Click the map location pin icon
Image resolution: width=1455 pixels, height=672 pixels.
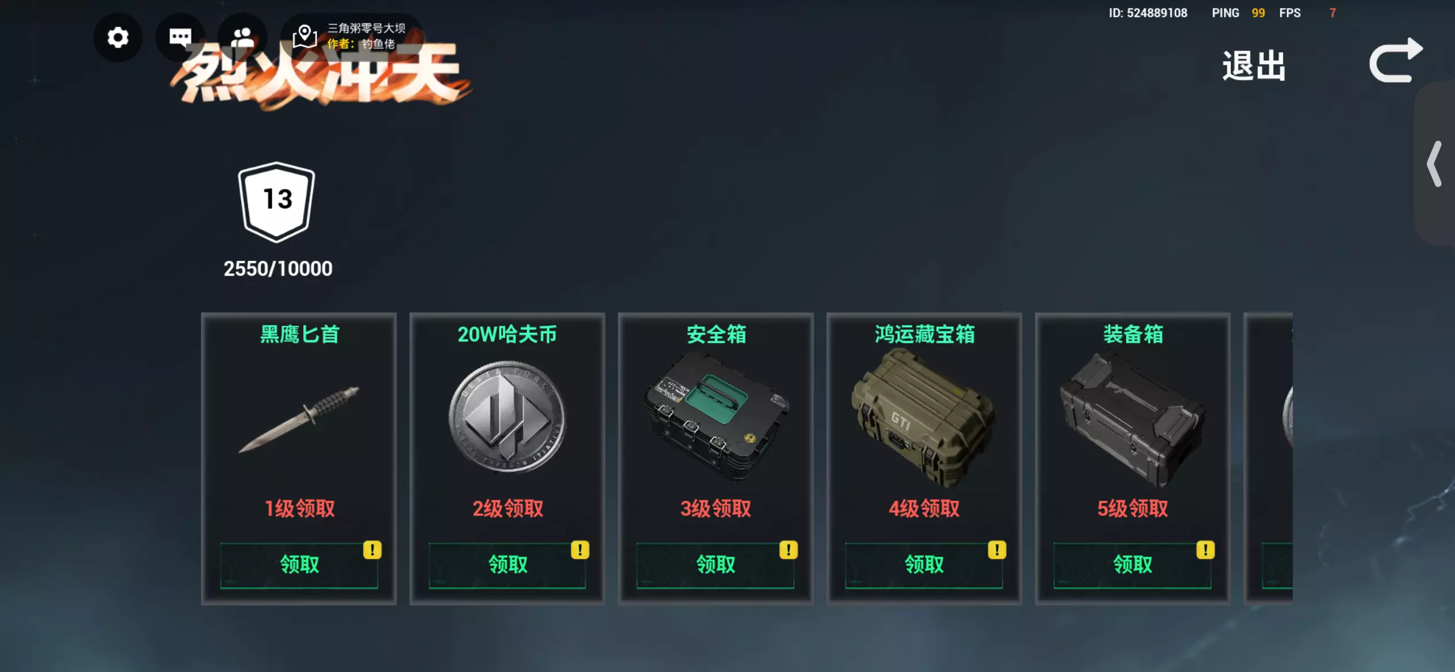[305, 36]
